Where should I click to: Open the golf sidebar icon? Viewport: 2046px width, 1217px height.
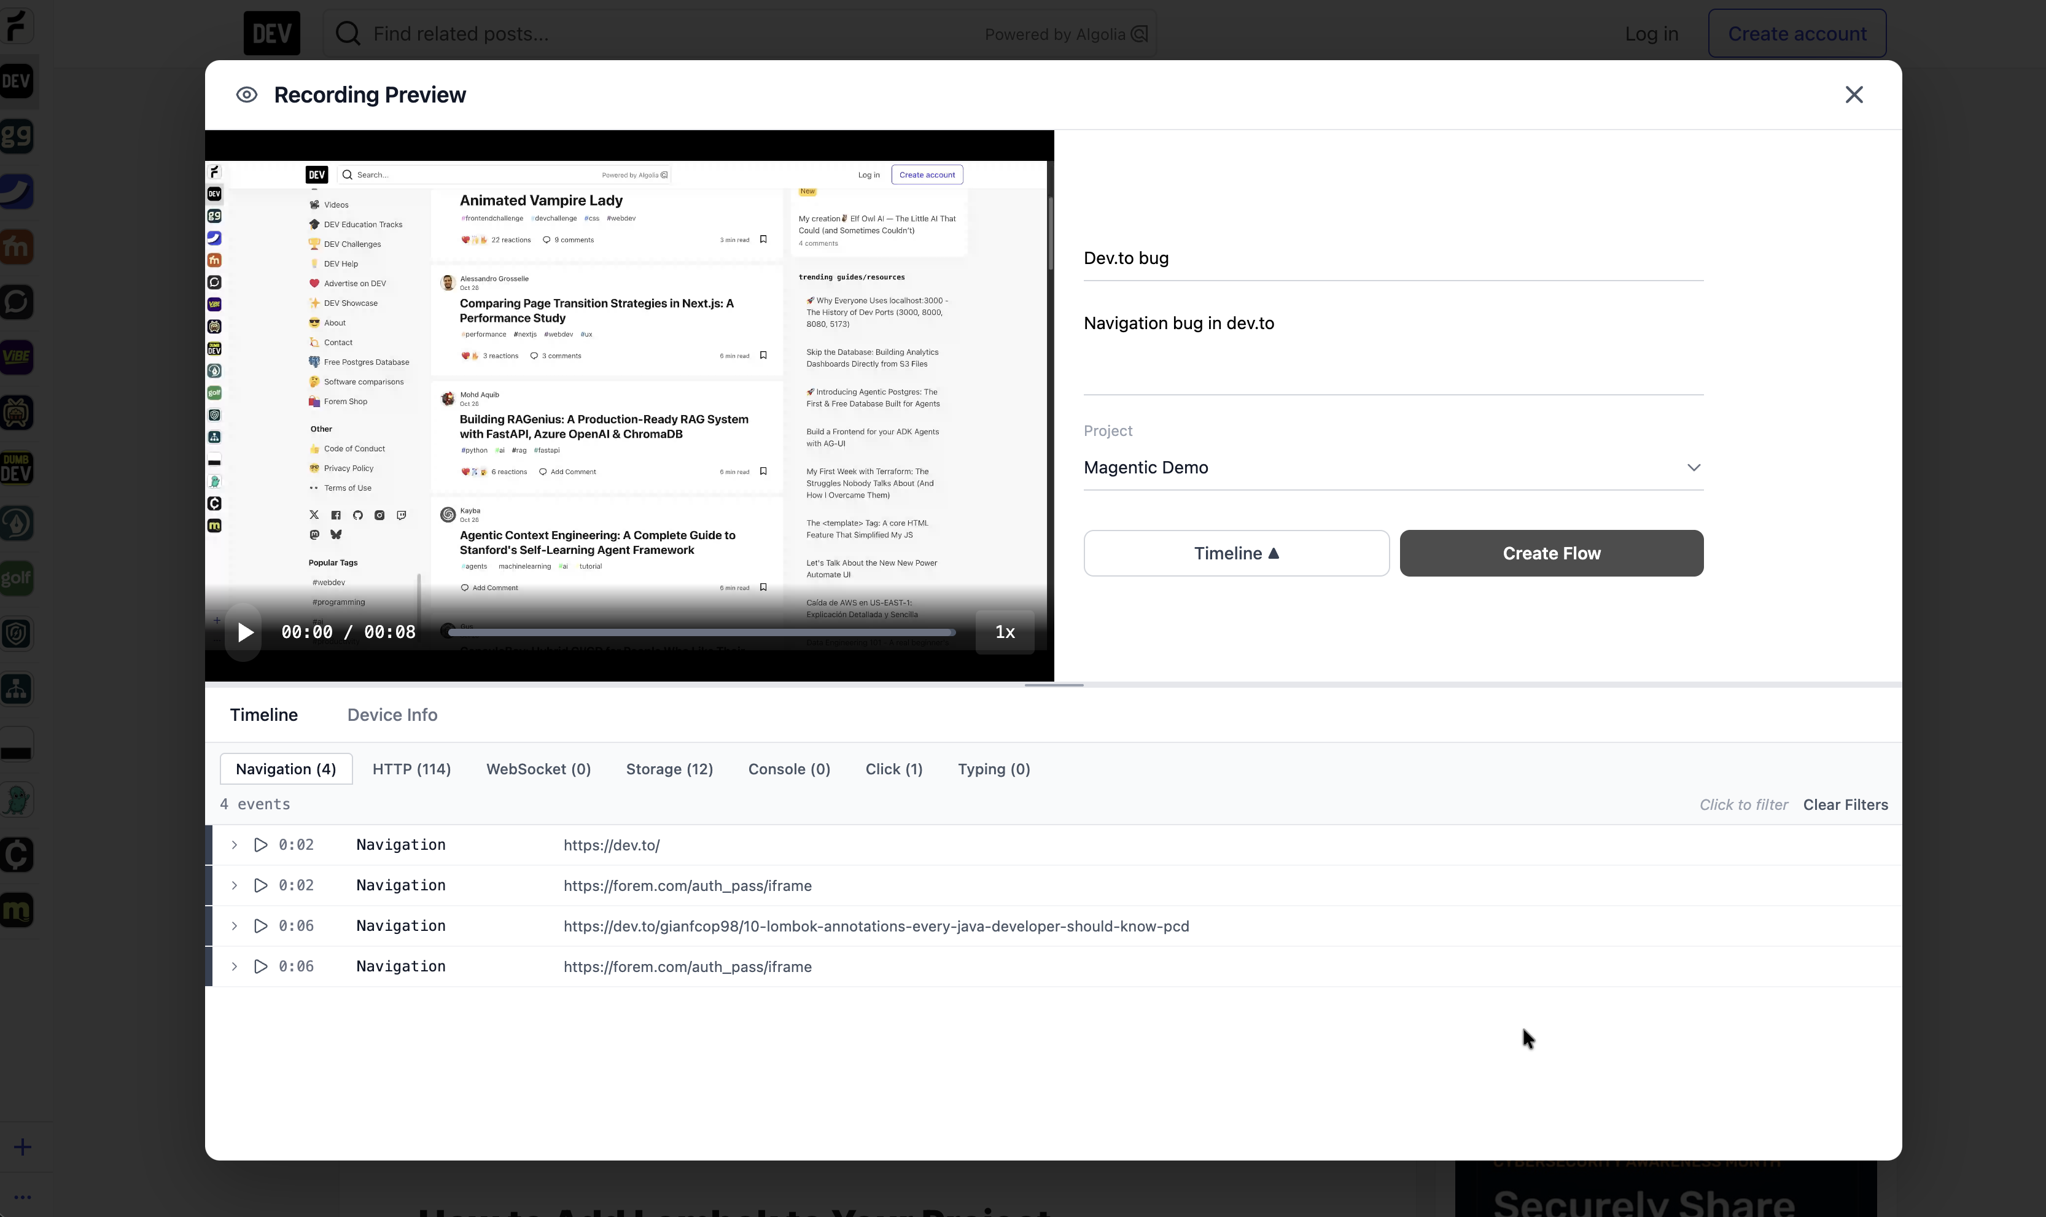click(17, 579)
